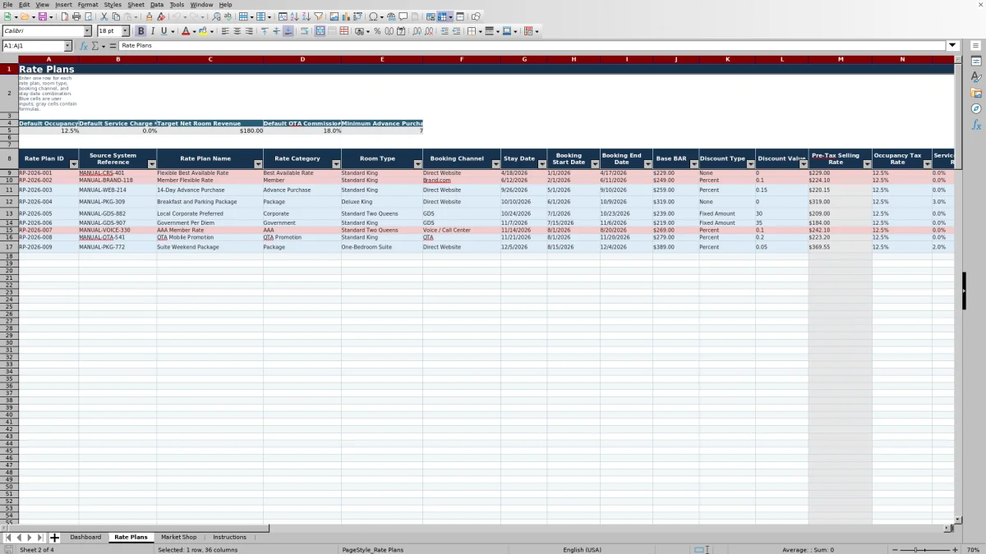The image size is (986, 554).
Task: Click the add new sheet plus icon
Action: click(55, 538)
